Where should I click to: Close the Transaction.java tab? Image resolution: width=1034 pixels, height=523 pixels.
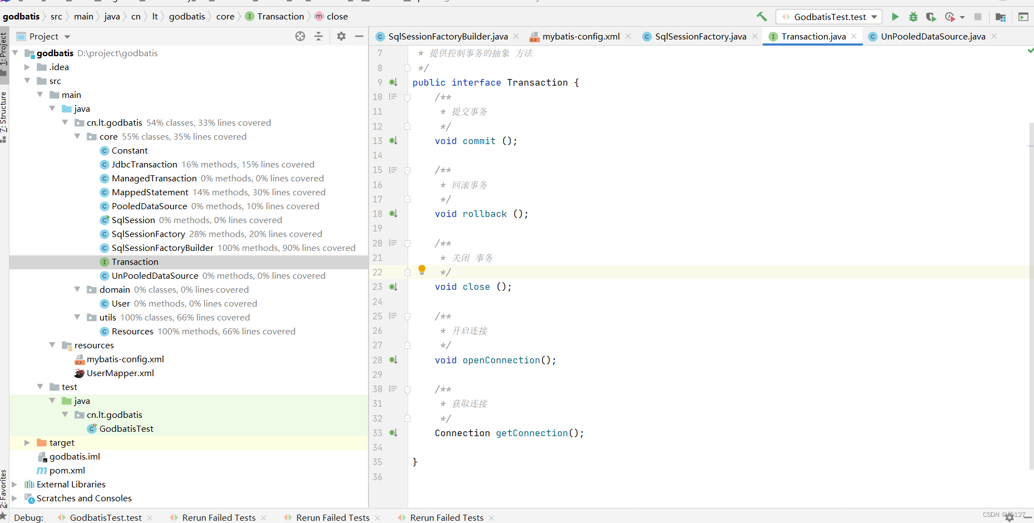click(854, 36)
